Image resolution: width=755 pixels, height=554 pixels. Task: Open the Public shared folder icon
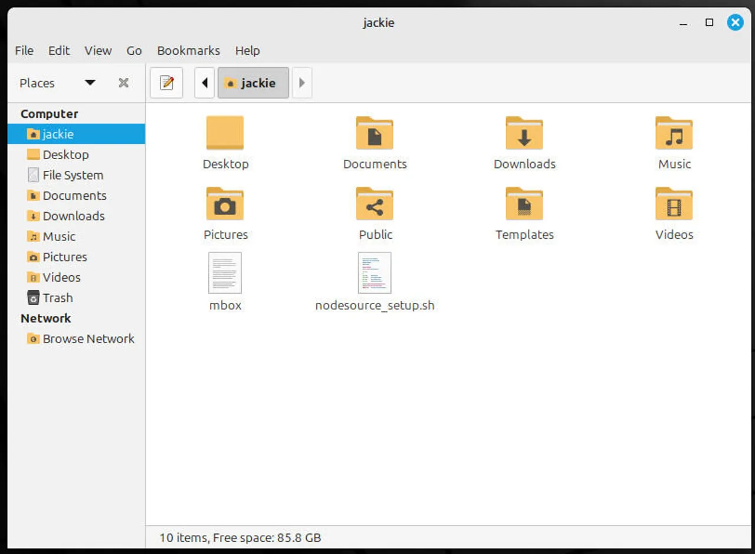(x=375, y=205)
